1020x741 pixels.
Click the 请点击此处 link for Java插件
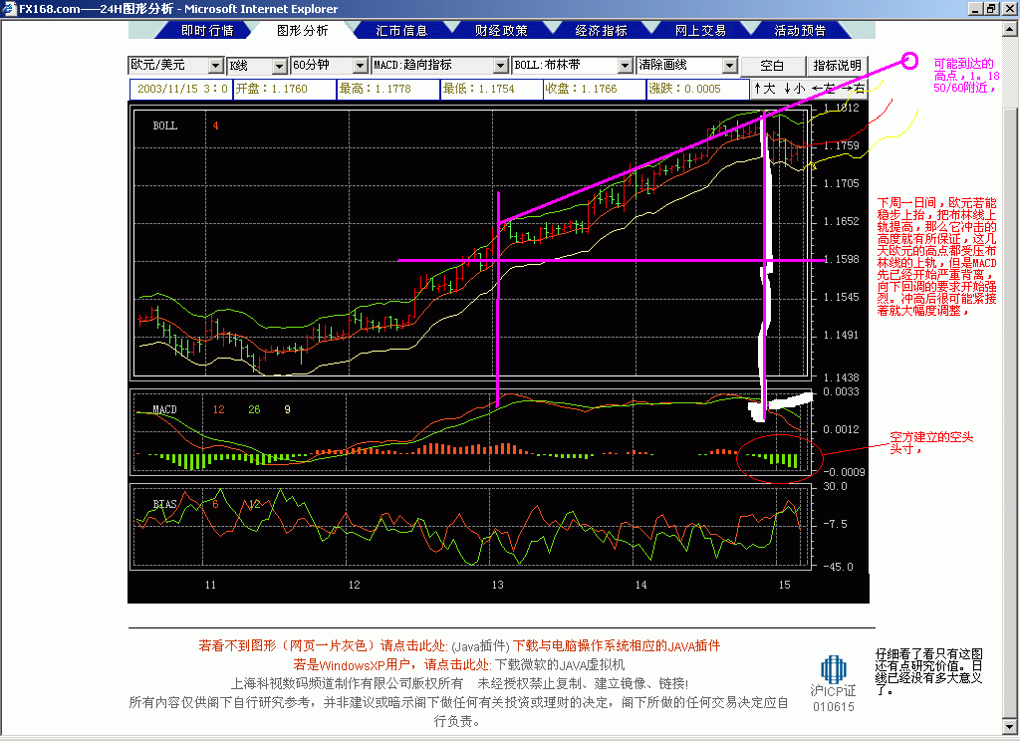413,646
